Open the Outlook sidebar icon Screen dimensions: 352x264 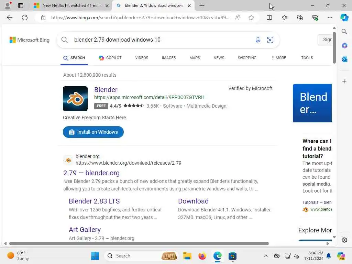coord(344,59)
